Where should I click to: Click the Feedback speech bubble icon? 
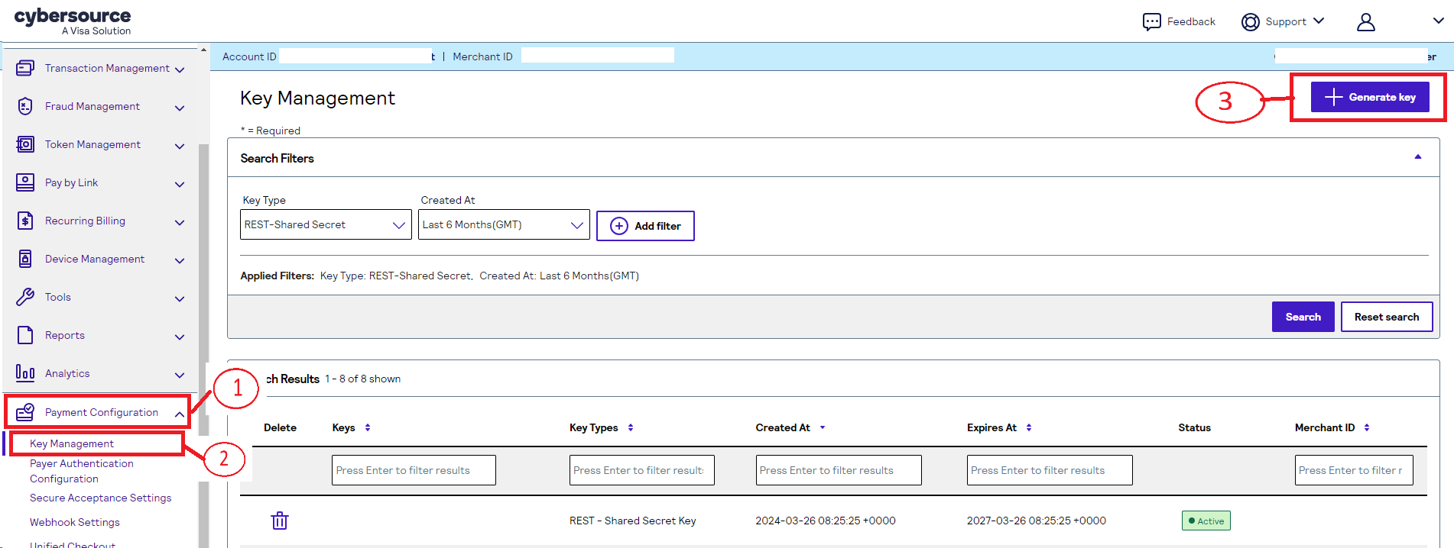tap(1151, 21)
